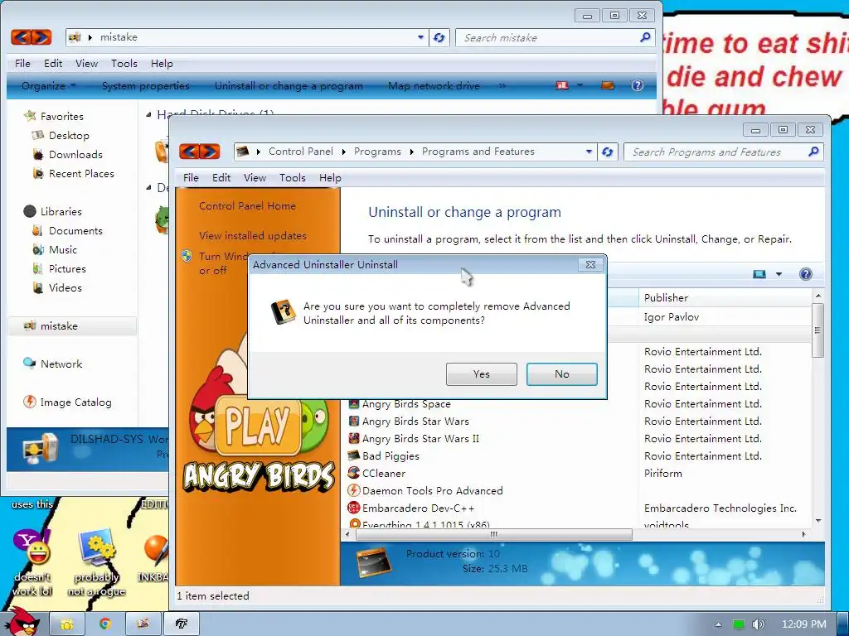
Task: Cancel uninstall with the No button
Action: pyautogui.click(x=561, y=374)
